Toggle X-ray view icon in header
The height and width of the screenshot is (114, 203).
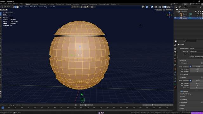coord(160,7)
